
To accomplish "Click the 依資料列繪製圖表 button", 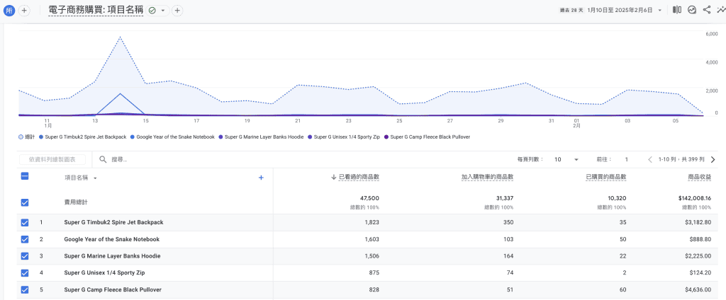I will 52,159.
